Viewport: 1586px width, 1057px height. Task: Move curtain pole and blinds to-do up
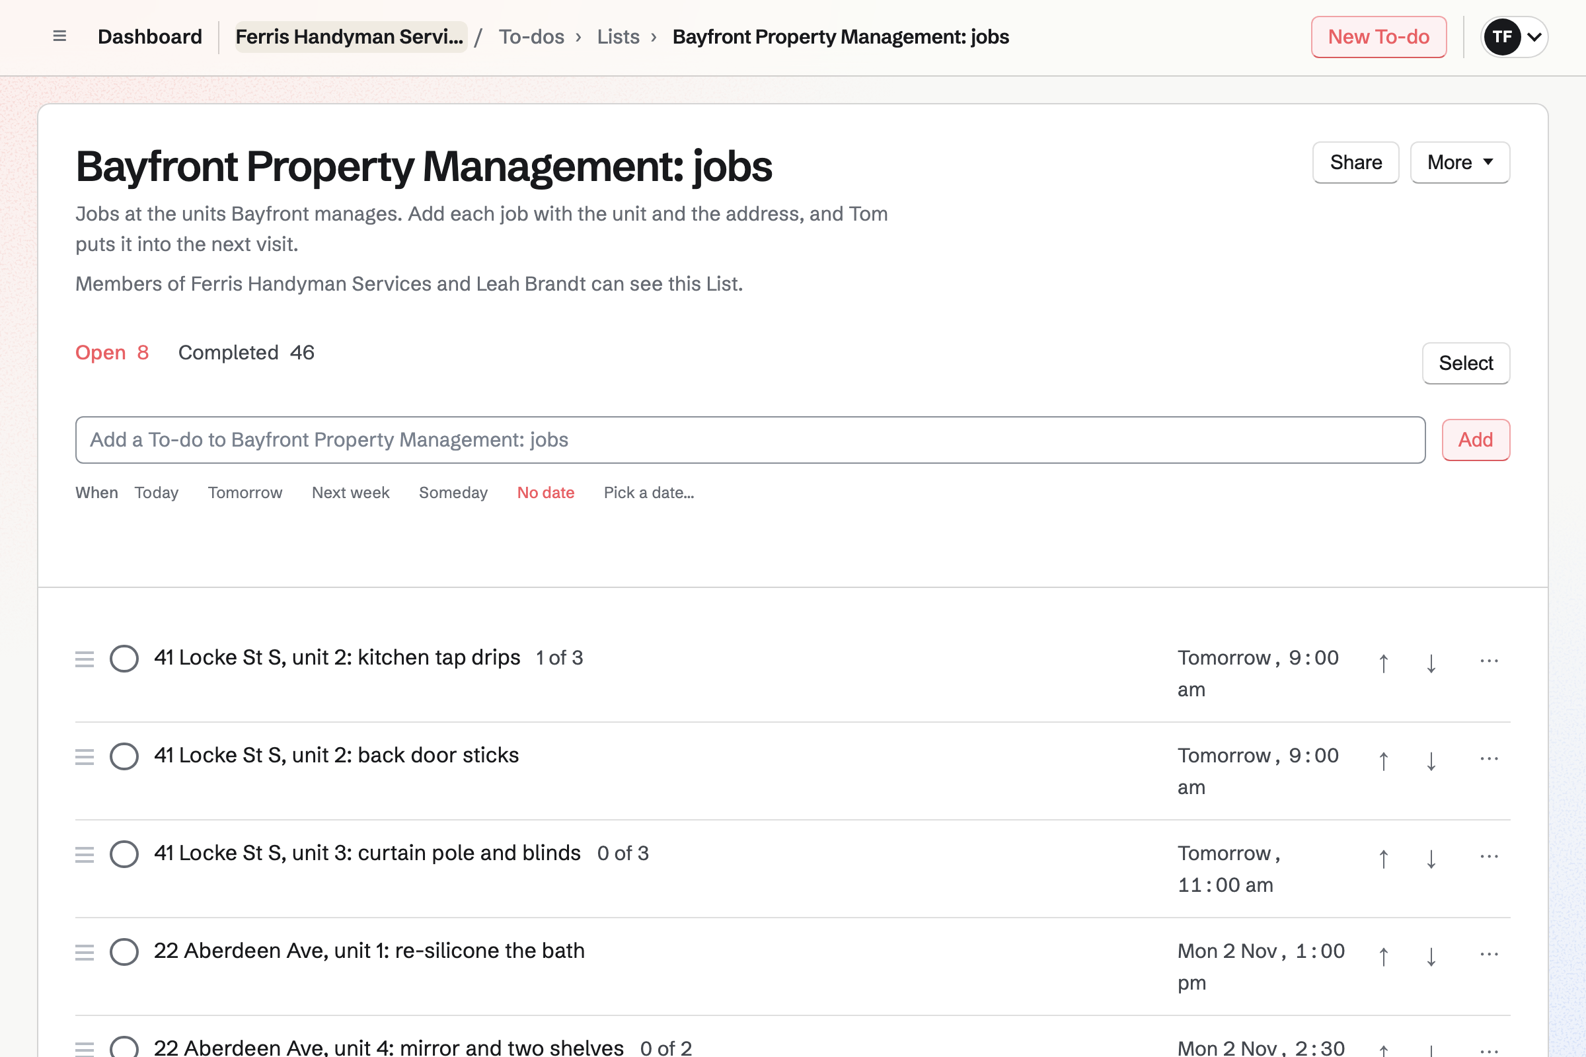(1383, 859)
